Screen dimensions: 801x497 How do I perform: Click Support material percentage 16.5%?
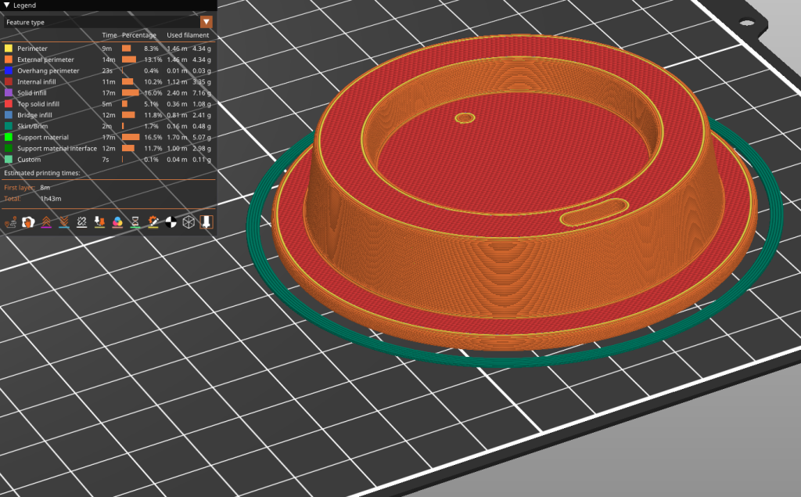pos(153,137)
